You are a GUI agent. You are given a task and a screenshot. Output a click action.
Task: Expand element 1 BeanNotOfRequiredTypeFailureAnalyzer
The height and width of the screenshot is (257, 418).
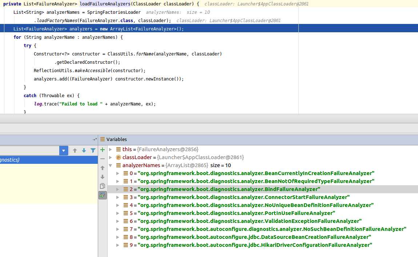pyautogui.click(x=117, y=181)
